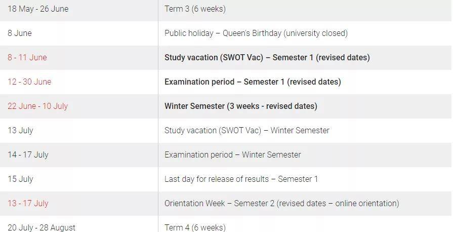Click the red '22 June - 10 July' date
453x232 pixels.
(x=38, y=106)
